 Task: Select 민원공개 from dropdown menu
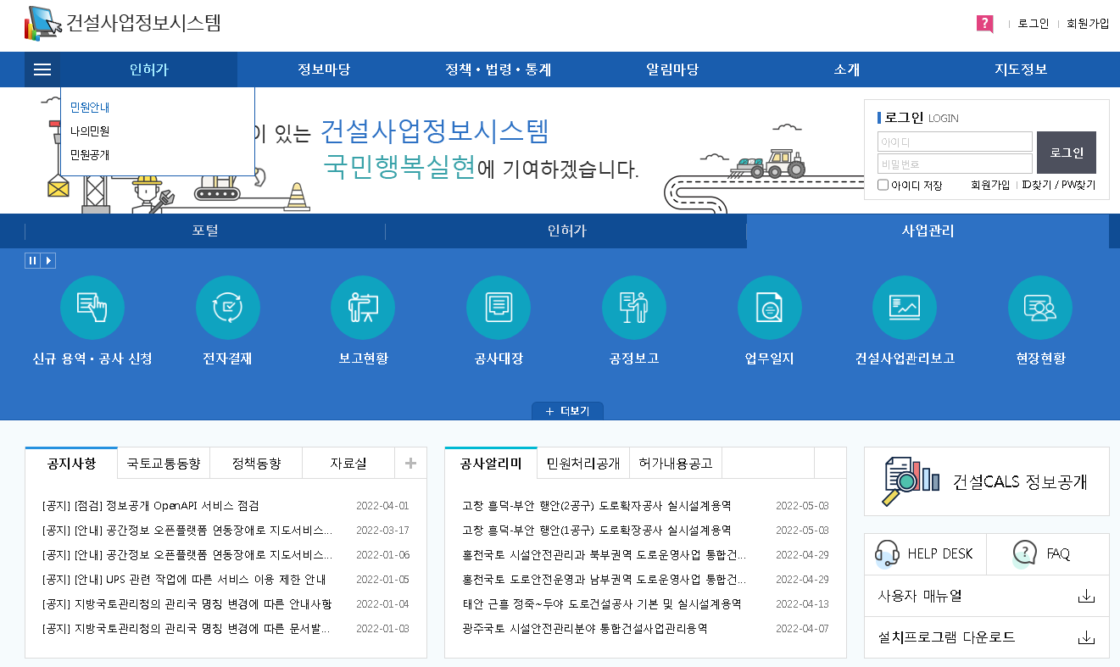point(90,155)
